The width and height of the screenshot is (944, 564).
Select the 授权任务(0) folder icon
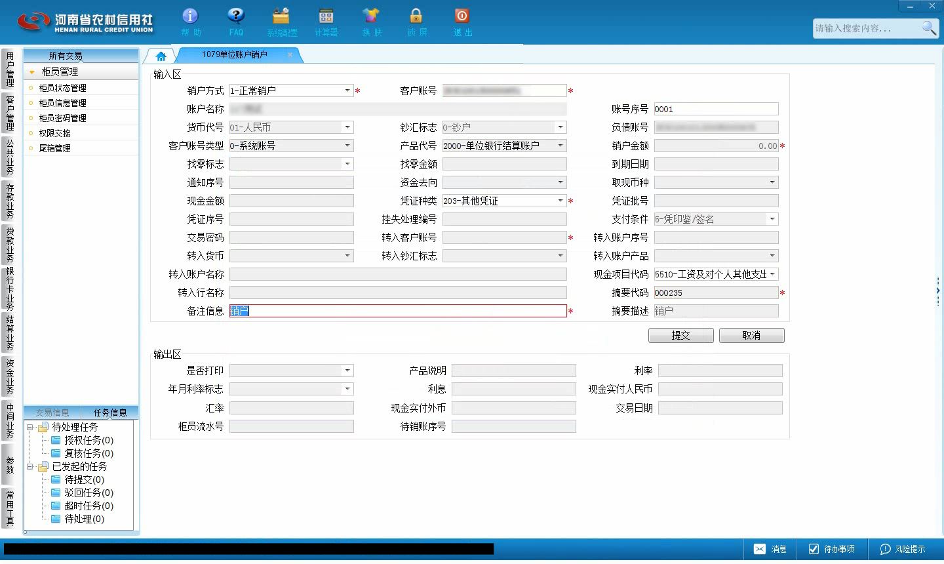tap(56, 440)
